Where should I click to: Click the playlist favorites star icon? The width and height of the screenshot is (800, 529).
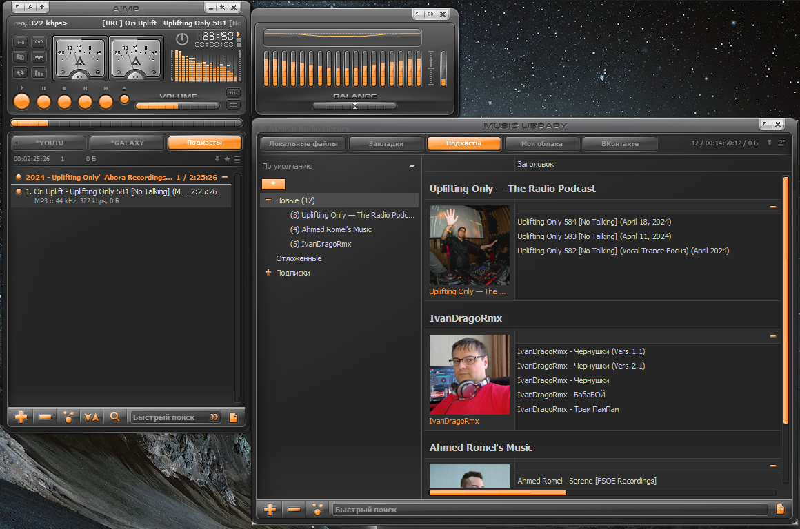click(227, 159)
